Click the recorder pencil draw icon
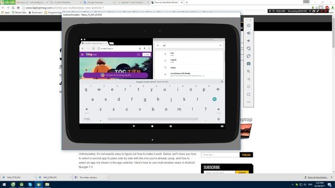This screenshot has height=188, width=335. 318,11
